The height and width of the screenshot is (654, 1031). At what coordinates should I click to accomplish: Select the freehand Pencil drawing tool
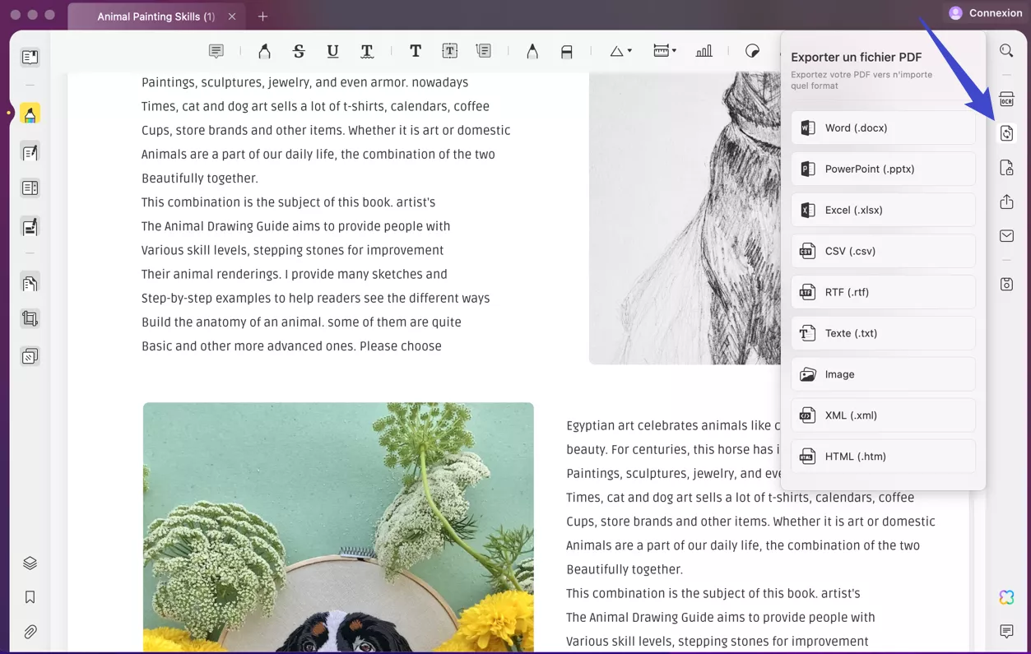[x=532, y=51]
